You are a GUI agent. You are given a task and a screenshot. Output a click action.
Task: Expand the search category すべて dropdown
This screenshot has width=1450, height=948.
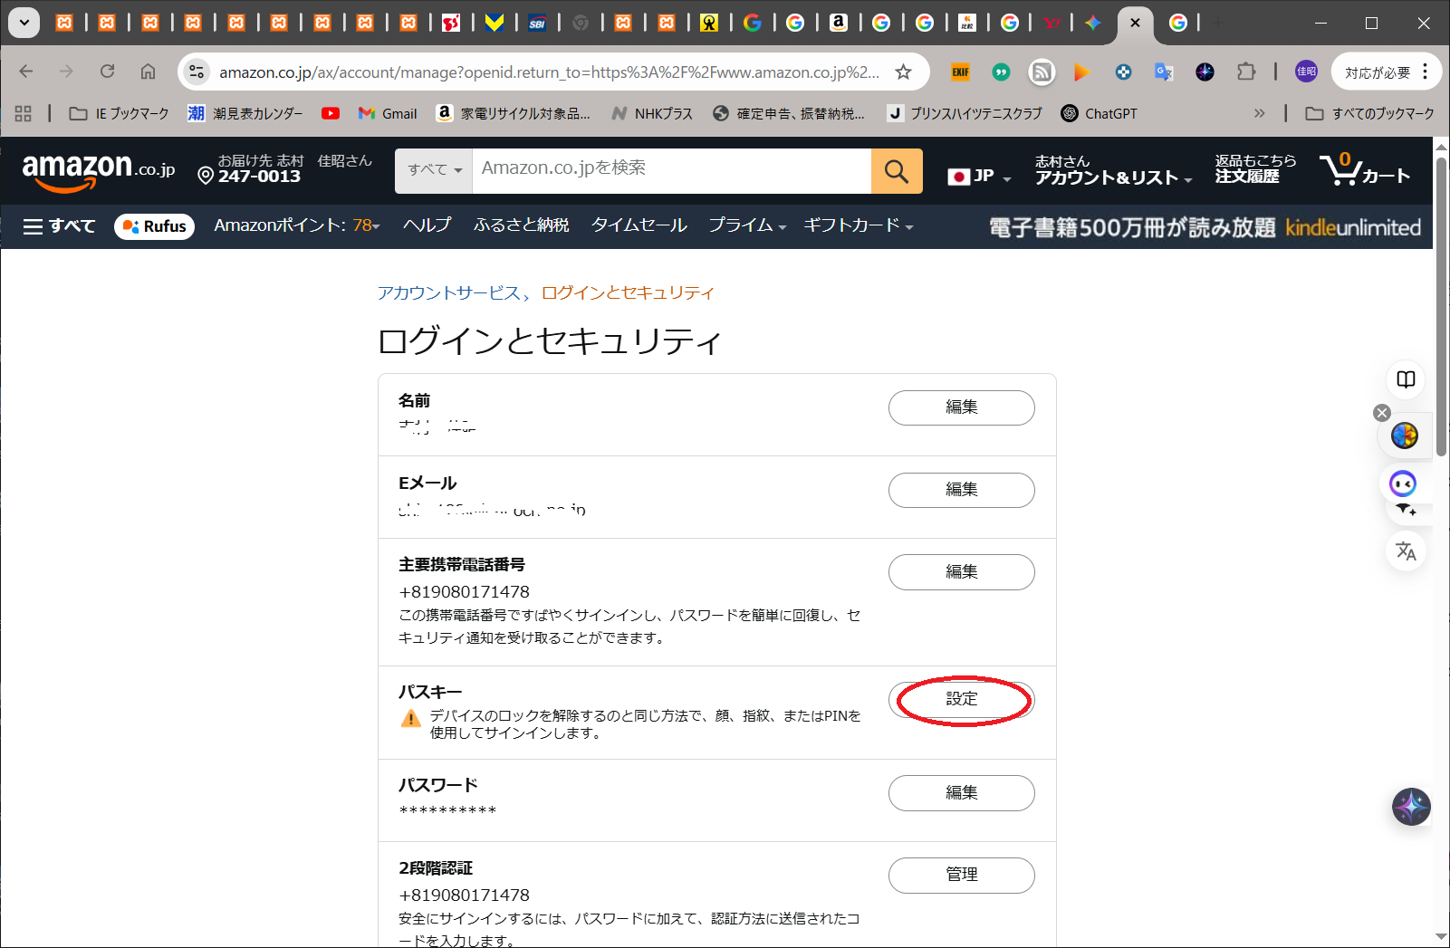(434, 170)
